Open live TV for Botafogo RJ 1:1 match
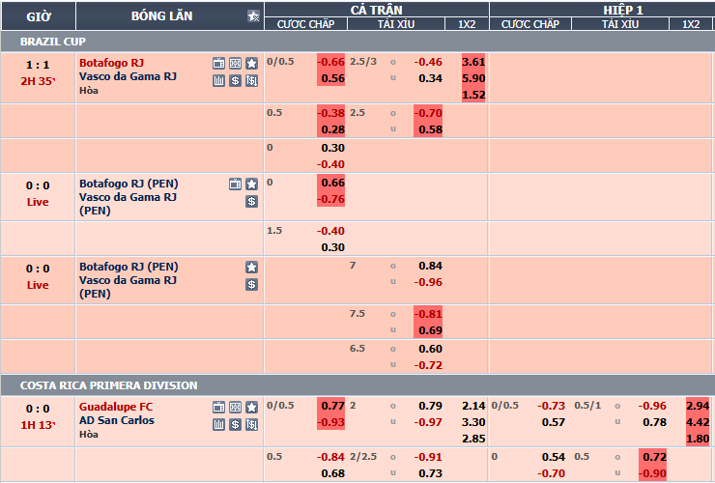The height and width of the screenshot is (483, 715). (219, 64)
